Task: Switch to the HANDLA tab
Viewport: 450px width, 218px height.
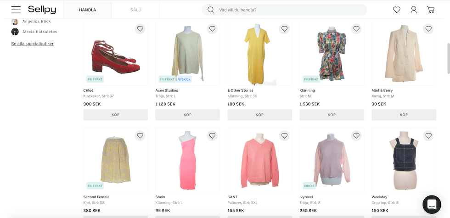Action: pyautogui.click(x=87, y=10)
